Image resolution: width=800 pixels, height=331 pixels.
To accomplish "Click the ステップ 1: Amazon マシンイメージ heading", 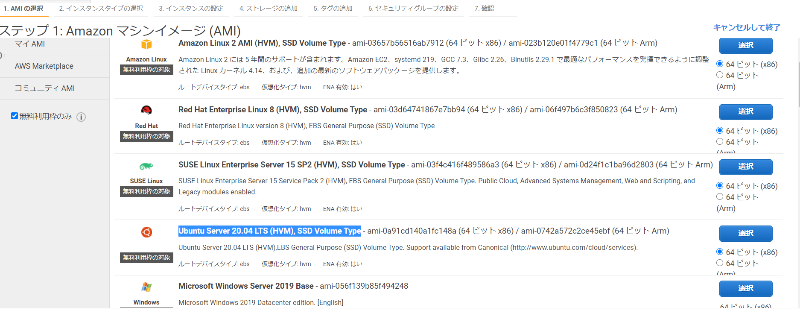I will coord(120,31).
